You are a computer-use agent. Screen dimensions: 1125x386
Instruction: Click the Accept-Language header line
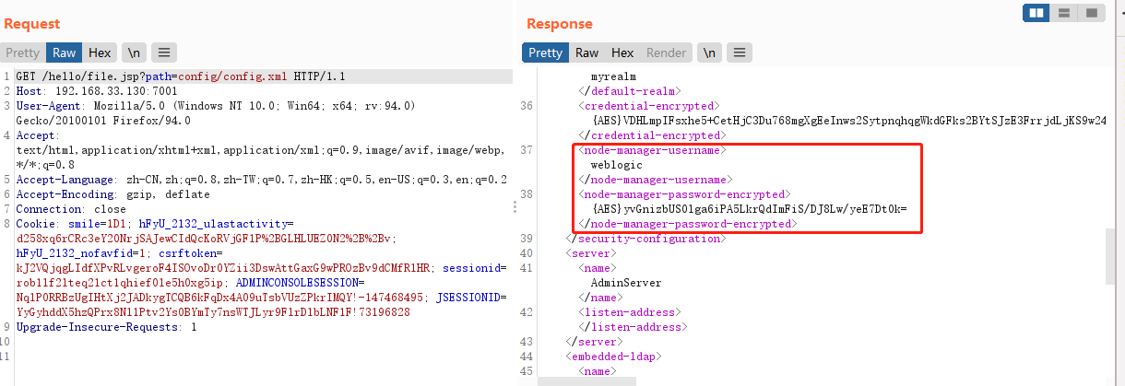pos(261,180)
